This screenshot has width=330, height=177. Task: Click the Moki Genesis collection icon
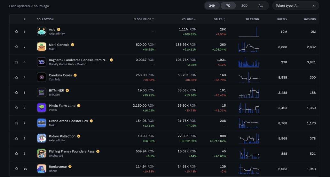coord(42,47)
